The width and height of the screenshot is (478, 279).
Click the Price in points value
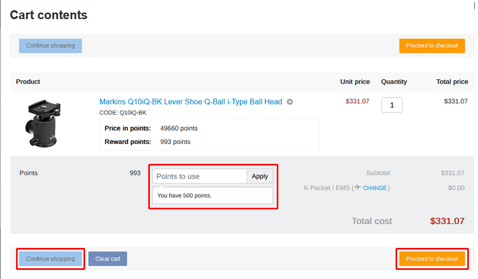click(x=179, y=129)
